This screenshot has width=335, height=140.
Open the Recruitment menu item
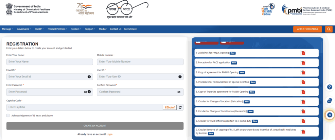[x=130, y=29]
